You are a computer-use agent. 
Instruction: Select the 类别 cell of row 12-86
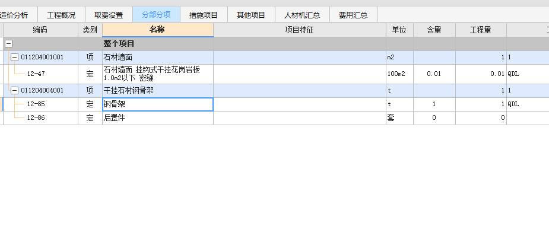90,118
